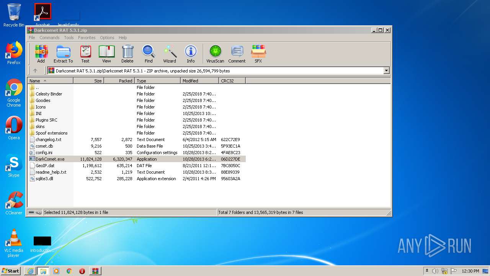Open the address path dropdown arrow
This screenshot has width=490, height=276.
click(x=386, y=71)
